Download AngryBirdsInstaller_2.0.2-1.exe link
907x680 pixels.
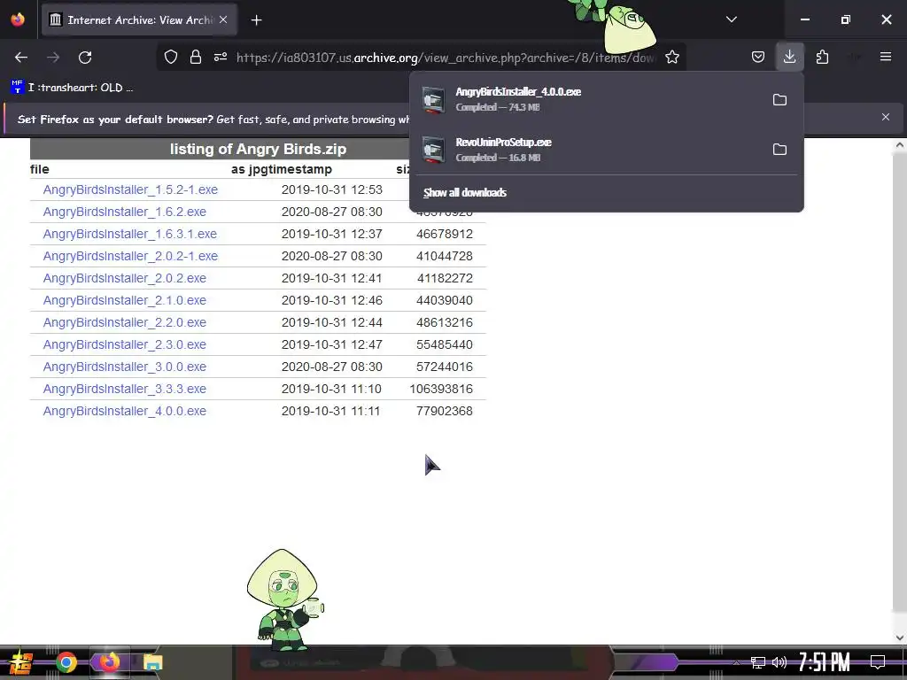130,256
